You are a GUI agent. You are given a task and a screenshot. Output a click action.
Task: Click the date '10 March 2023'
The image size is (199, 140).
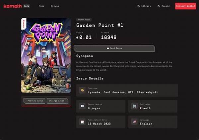point(99,124)
